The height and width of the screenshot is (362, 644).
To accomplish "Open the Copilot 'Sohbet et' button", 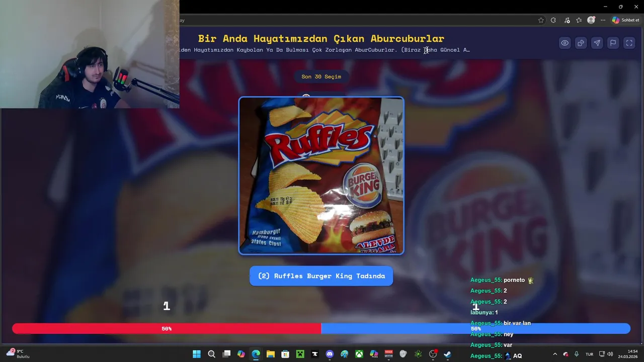I will click(x=625, y=20).
